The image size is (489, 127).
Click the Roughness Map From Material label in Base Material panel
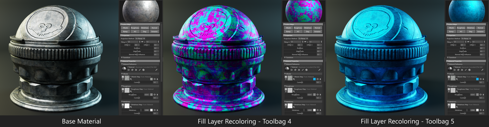[142, 89]
